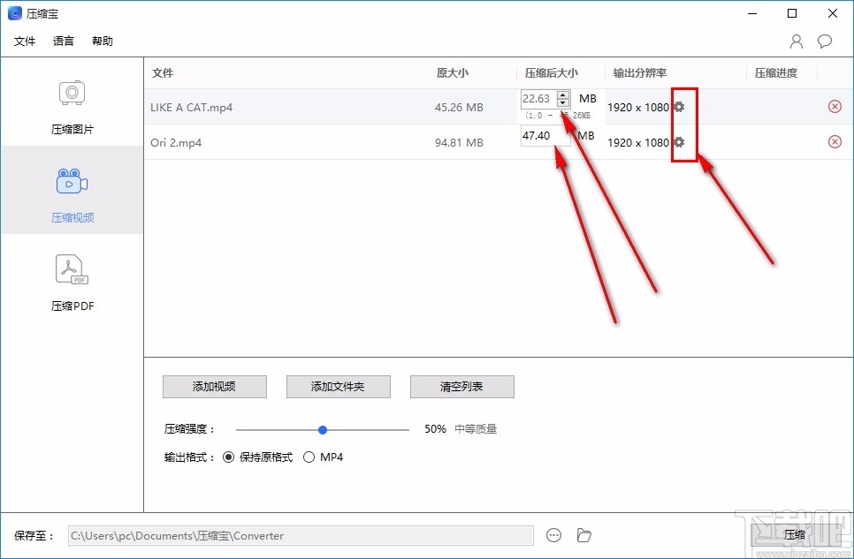The height and width of the screenshot is (559, 854).
Task: Click the 清空列表 clear list button
Action: tap(461, 386)
